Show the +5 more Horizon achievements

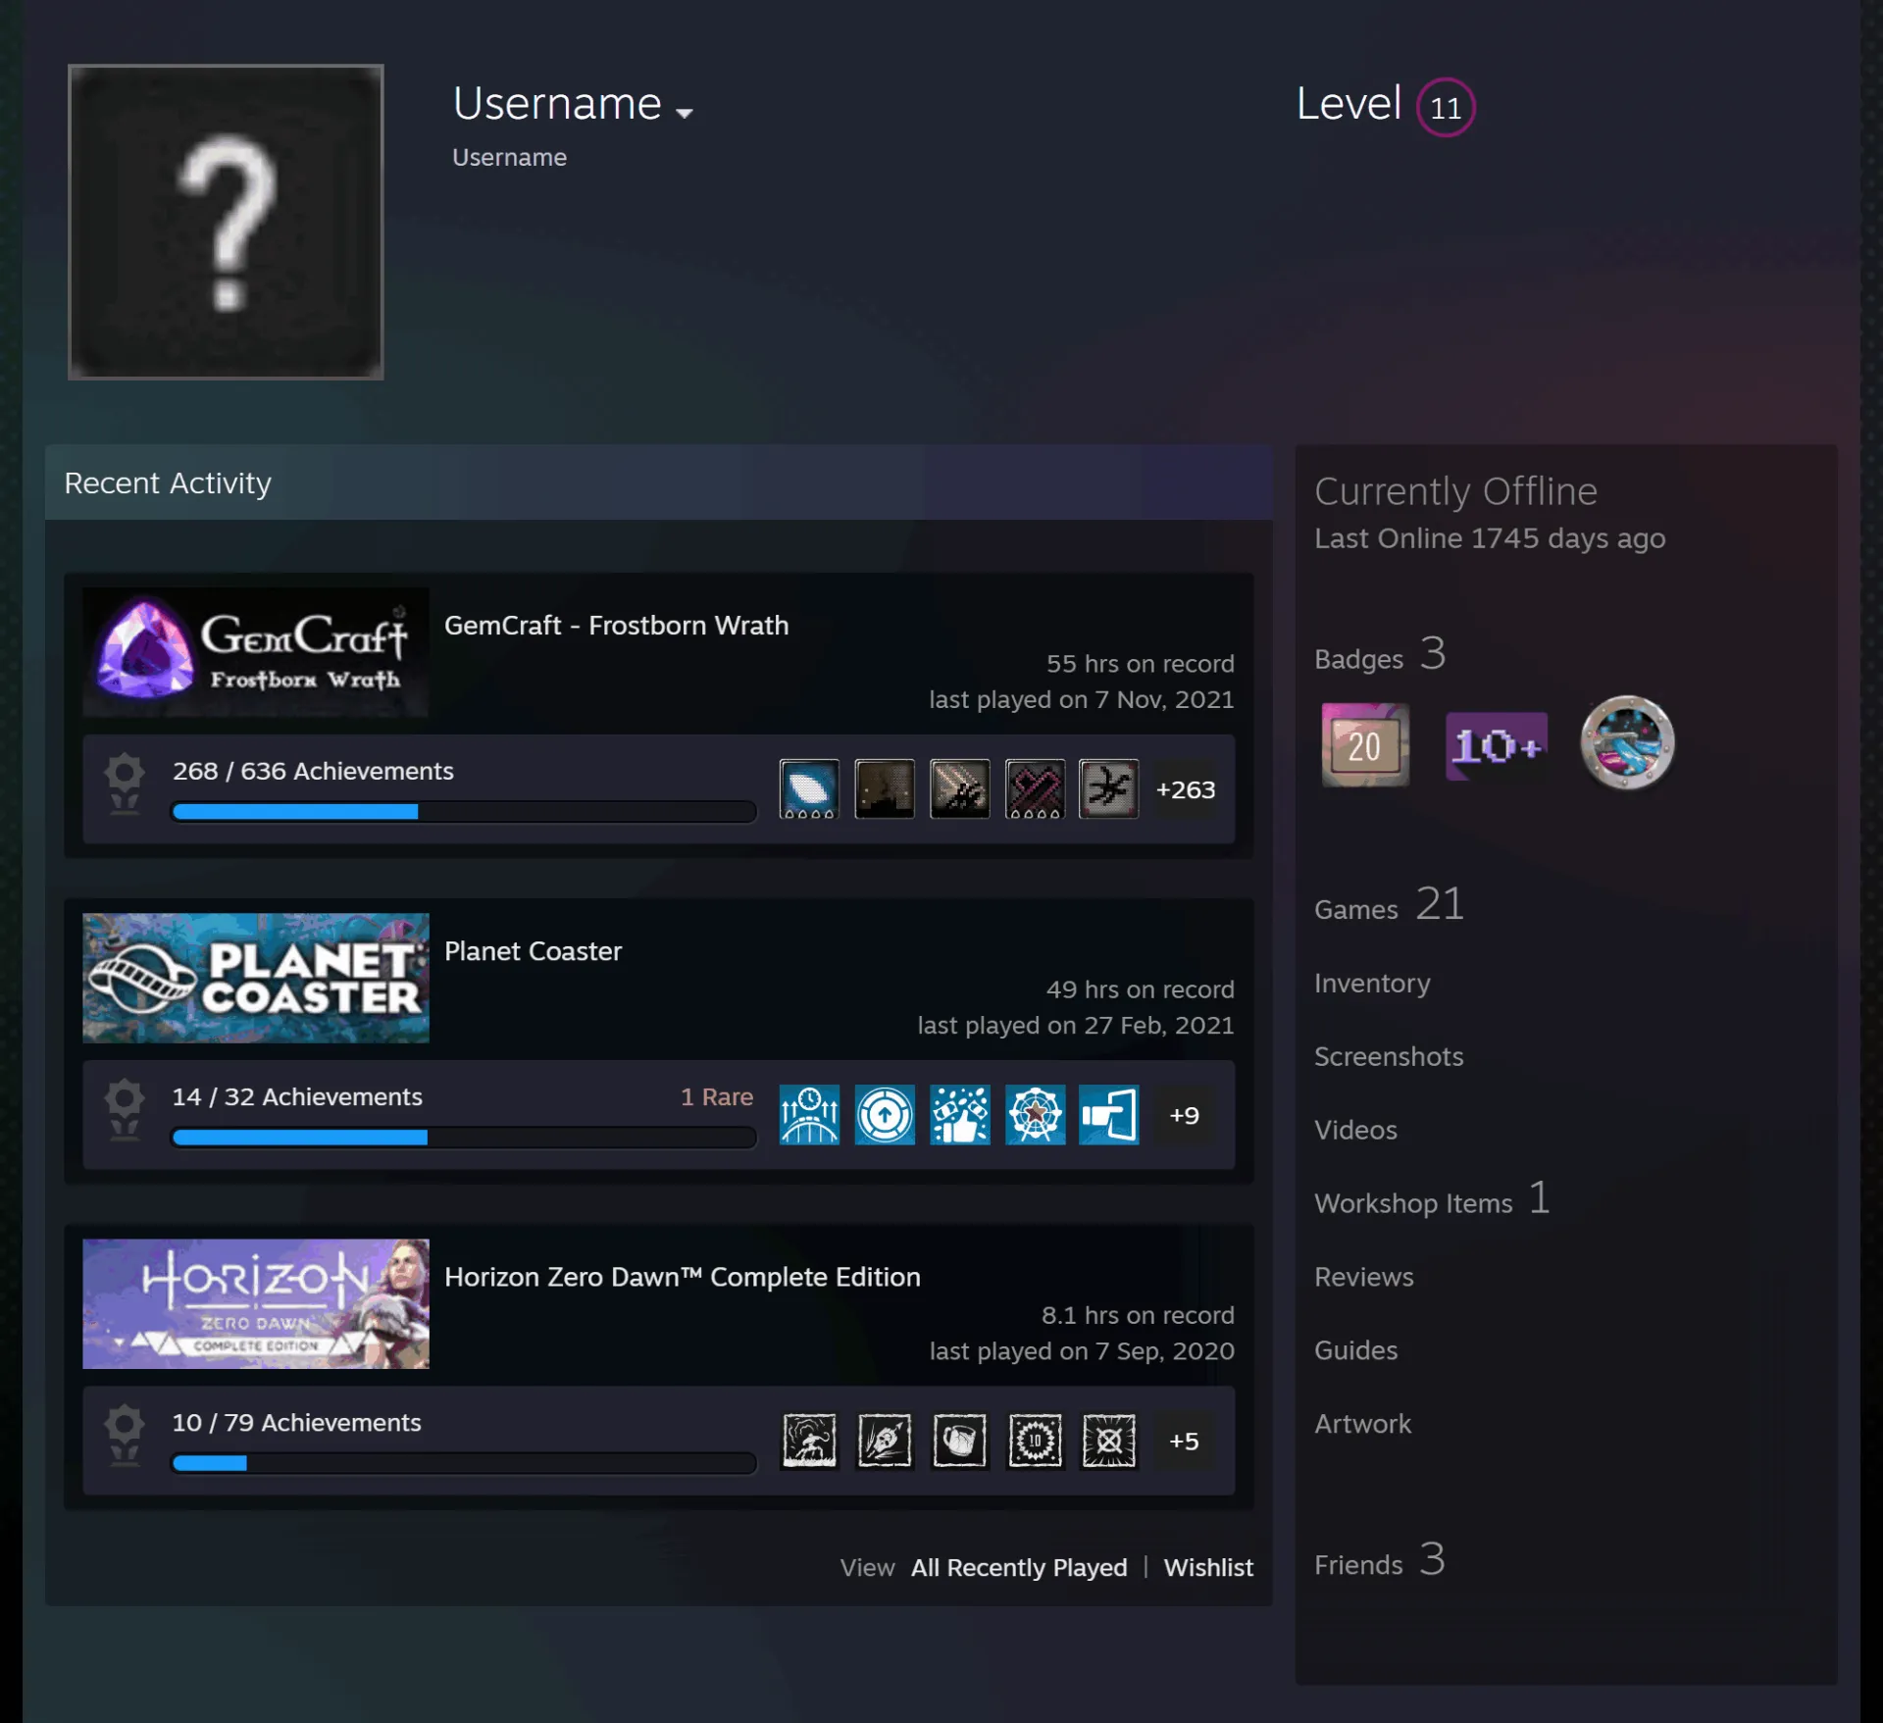(x=1185, y=1441)
